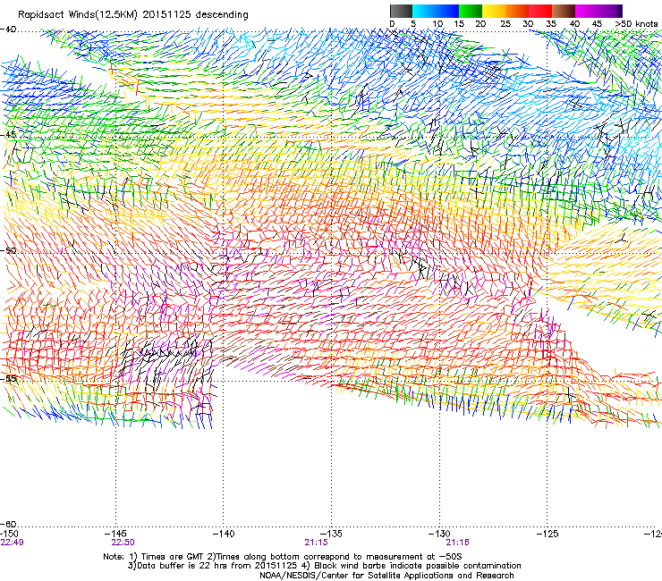662x581 pixels.
Task: Click the -55 latitude label
Action: click(8, 378)
